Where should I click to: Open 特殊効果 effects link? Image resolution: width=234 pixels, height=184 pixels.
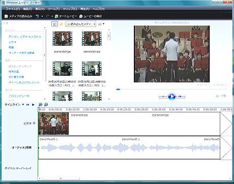pyautogui.click(x=14, y=72)
